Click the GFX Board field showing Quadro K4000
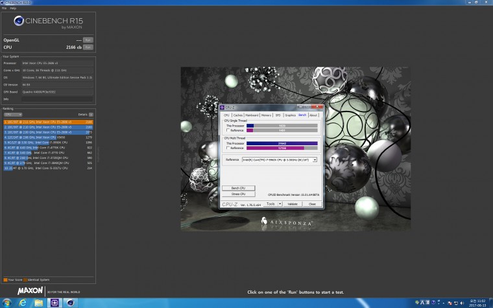This screenshot has width=493, height=308. pyautogui.click(x=57, y=92)
